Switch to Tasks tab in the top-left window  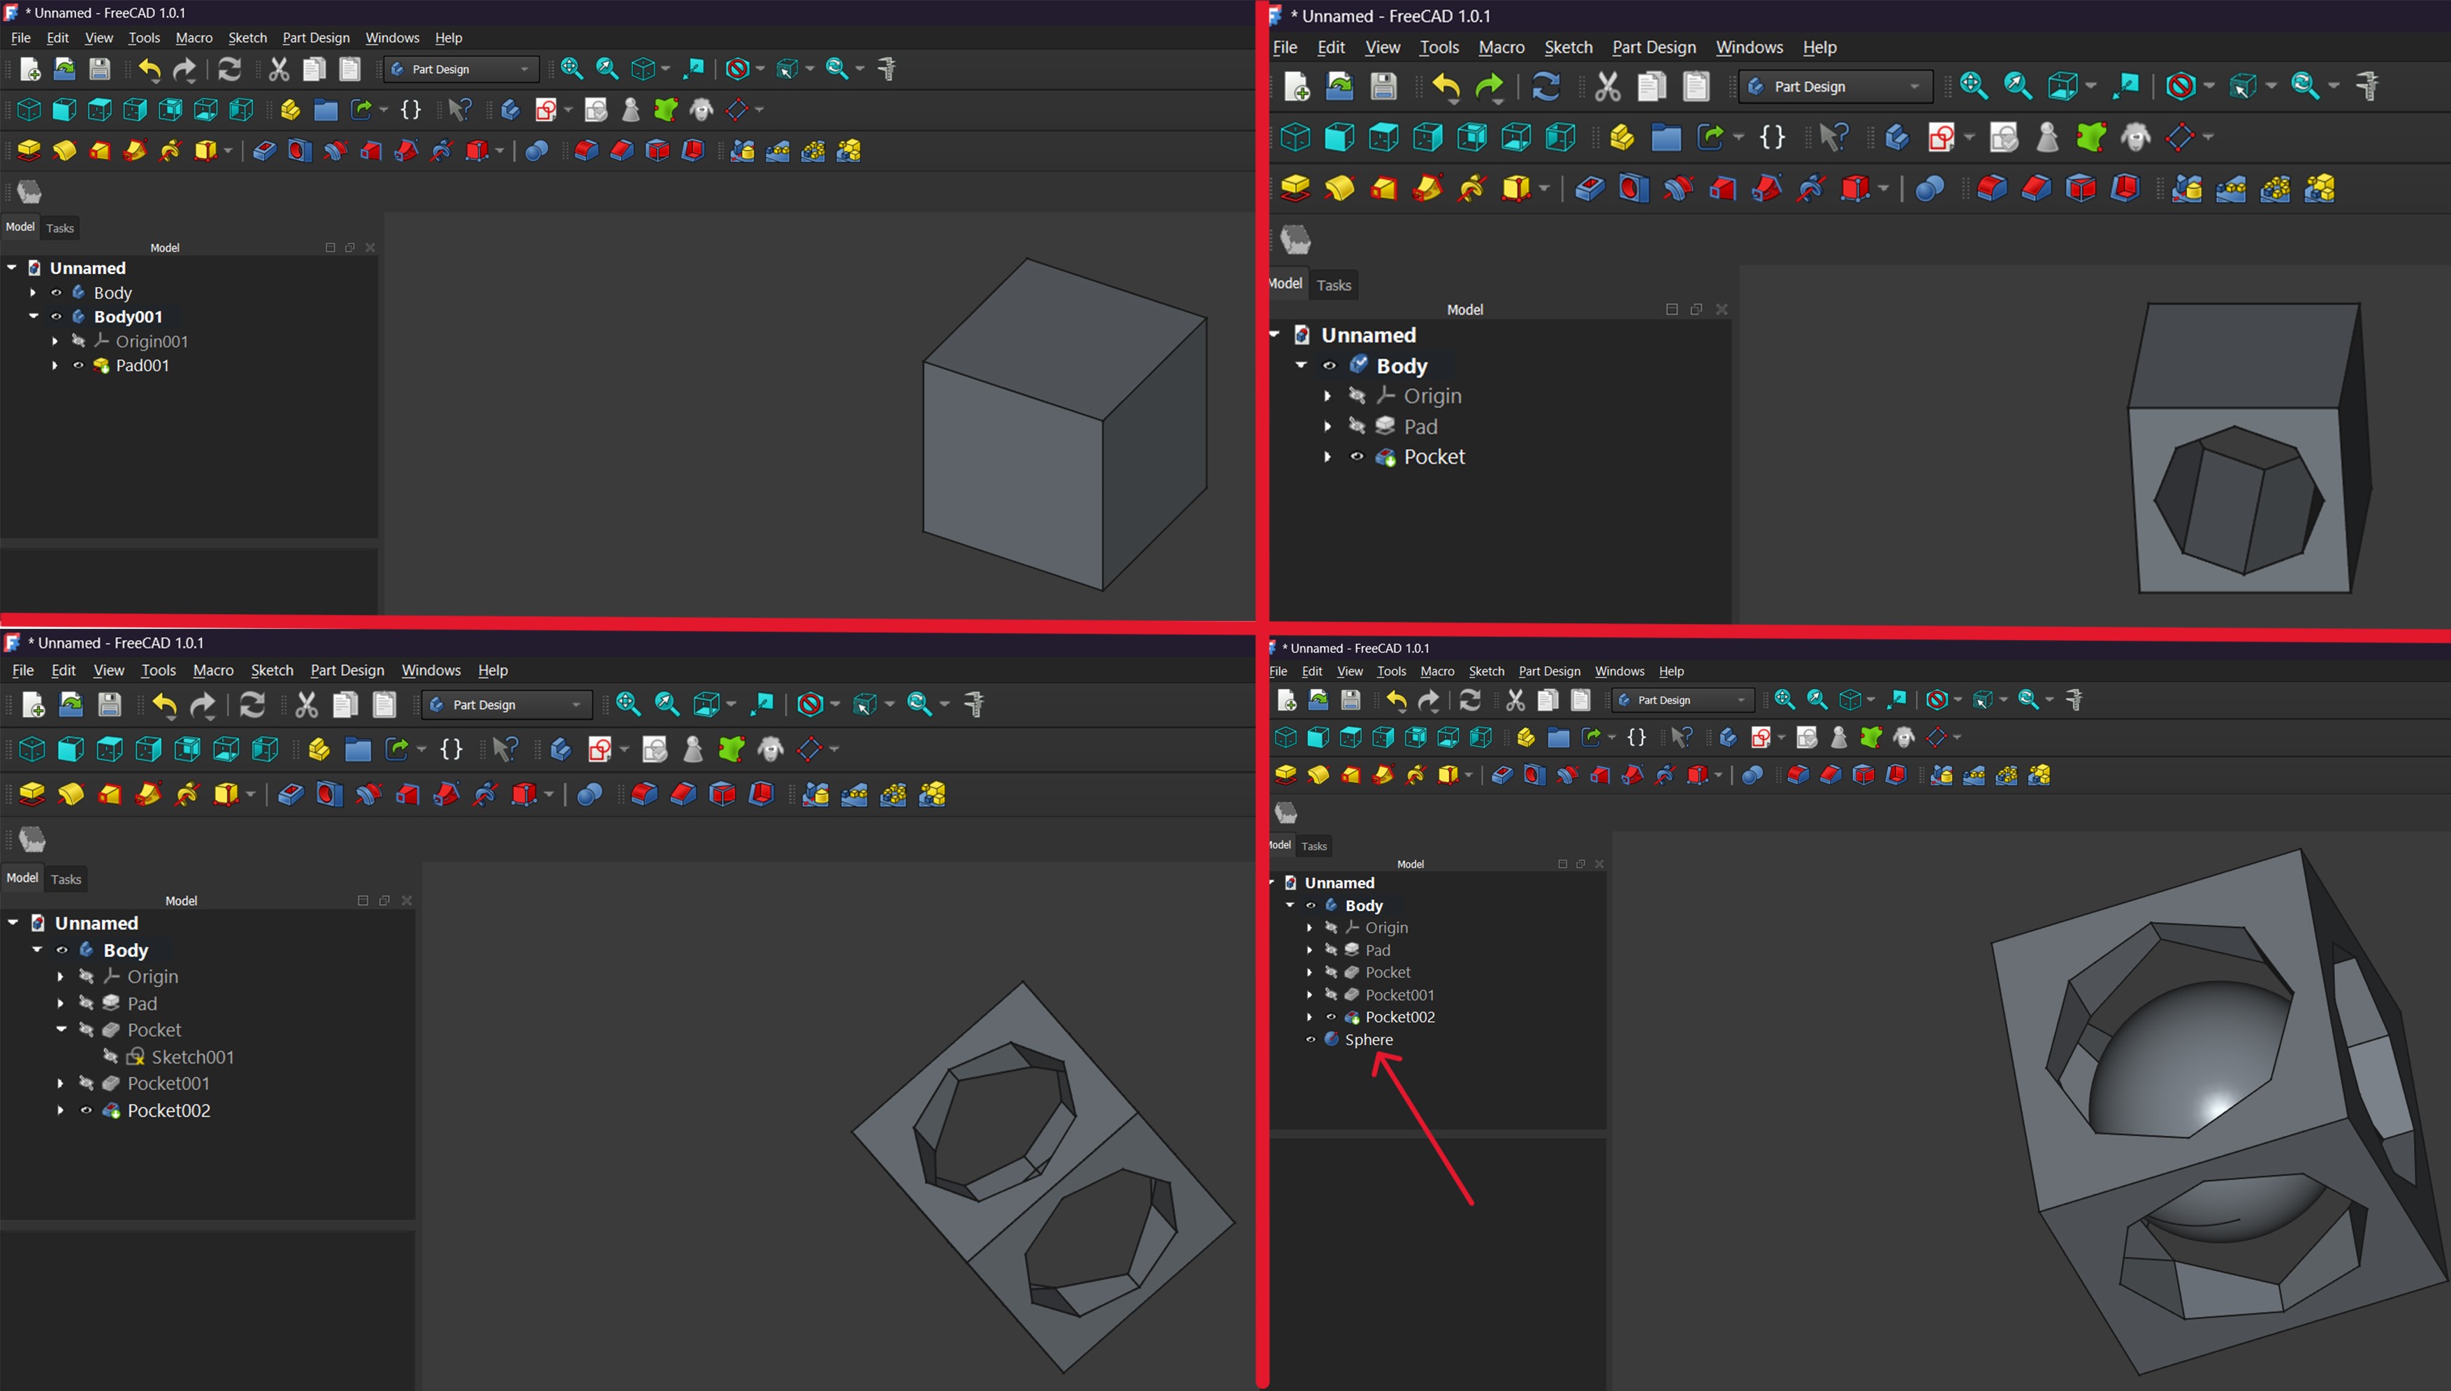click(59, 227)
